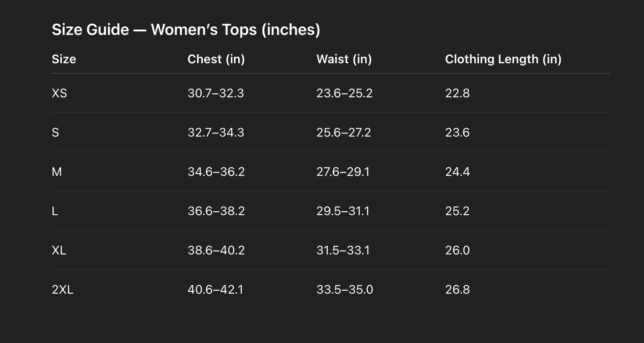This screenshot has width=644, height=343.
Task: Click the Size column header
Action: (x=64, y=59)
